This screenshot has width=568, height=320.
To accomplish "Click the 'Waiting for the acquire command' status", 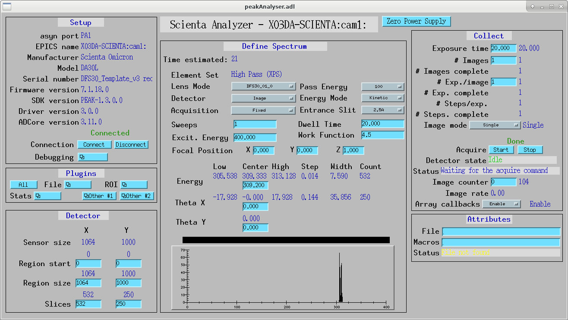I will coord(494,171).
